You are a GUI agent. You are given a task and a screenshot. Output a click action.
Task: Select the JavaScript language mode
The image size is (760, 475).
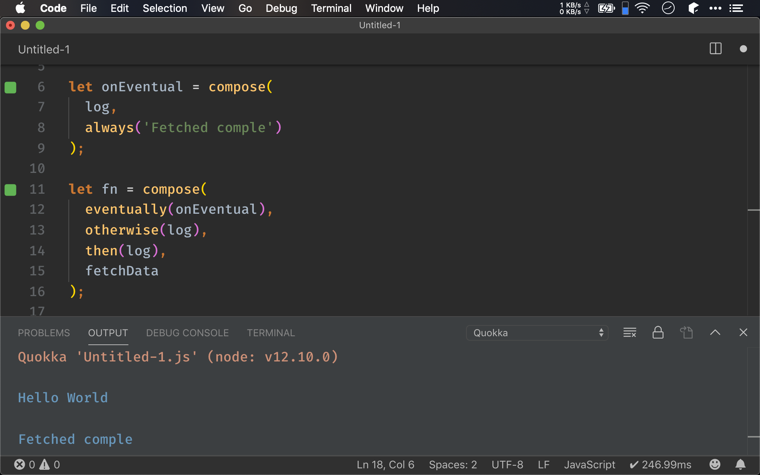pos(590,465)
